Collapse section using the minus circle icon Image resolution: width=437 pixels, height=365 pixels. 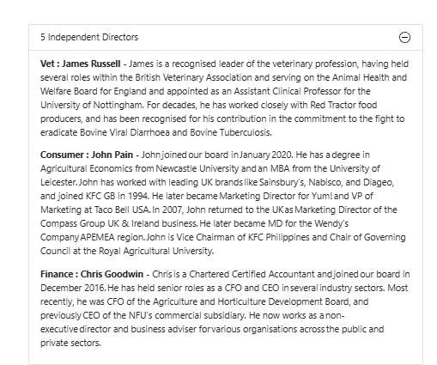(404, 37)
